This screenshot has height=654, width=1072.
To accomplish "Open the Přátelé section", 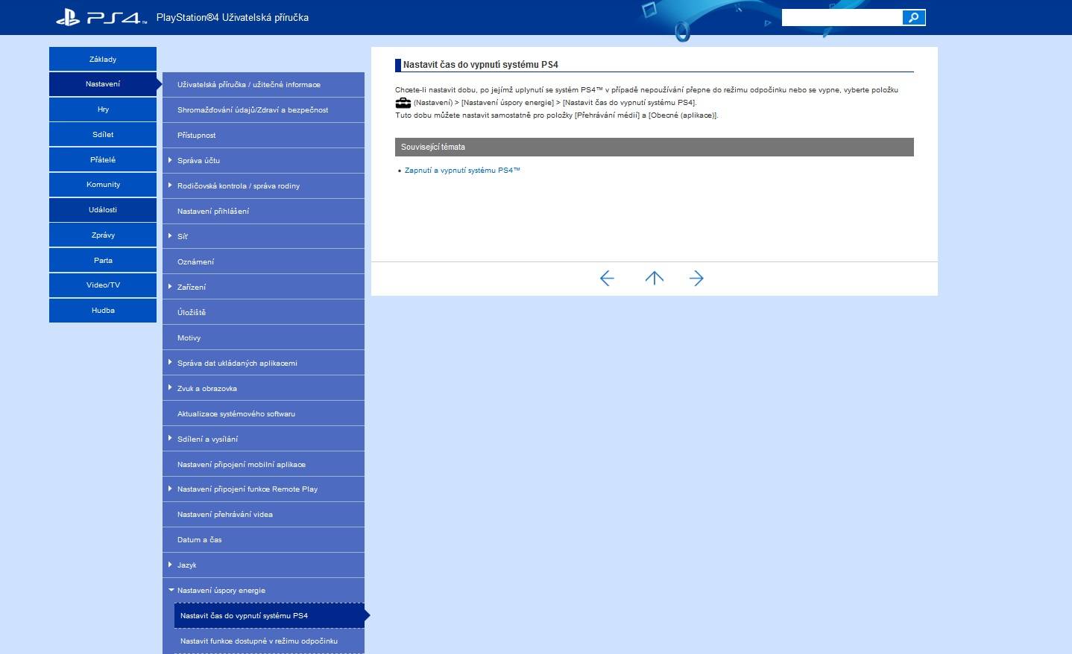I will click(103, 159).
